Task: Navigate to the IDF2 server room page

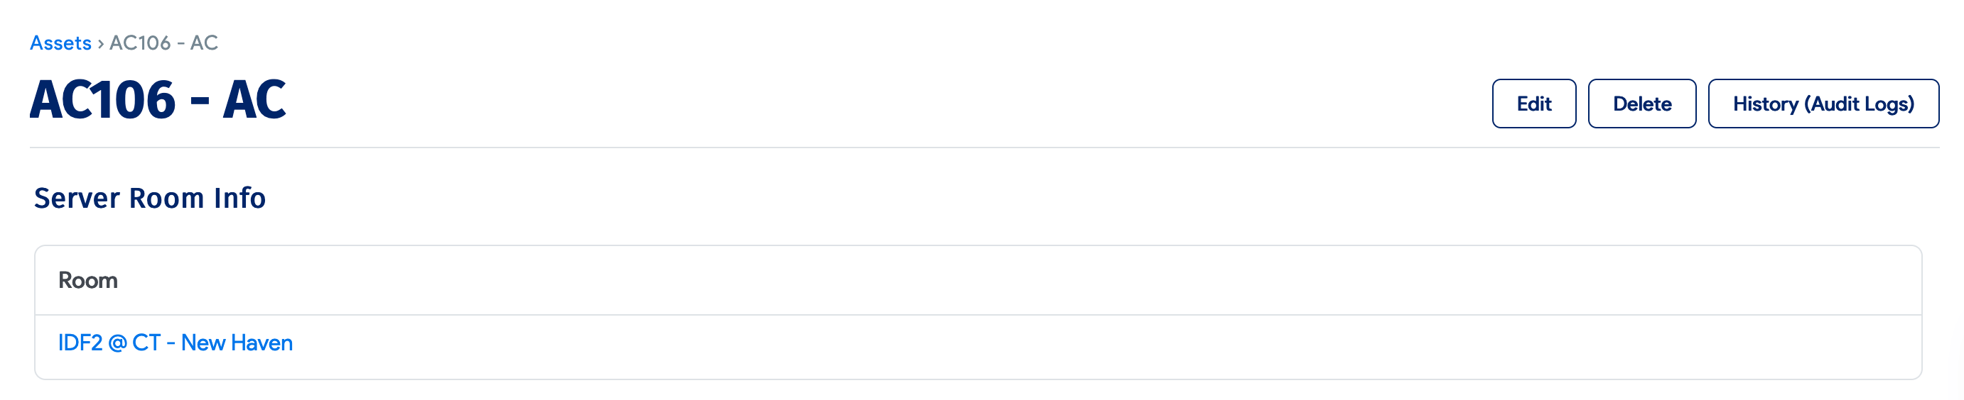Action: coord(176,343)
